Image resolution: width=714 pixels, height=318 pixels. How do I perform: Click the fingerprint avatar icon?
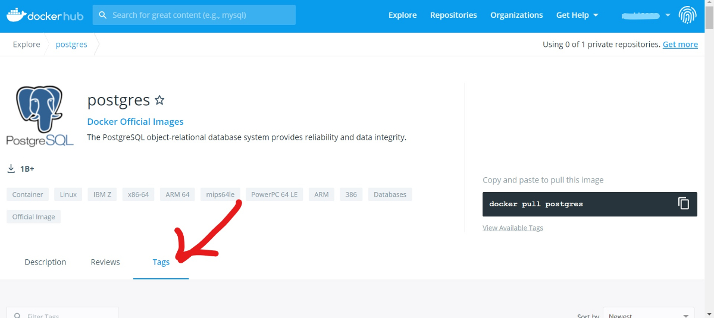coord(687,15)
